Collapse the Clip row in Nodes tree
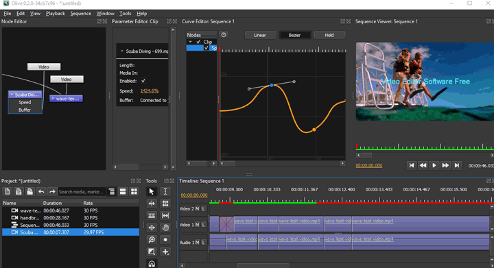This screenshot has height=268, width=494. coord(190,42)
